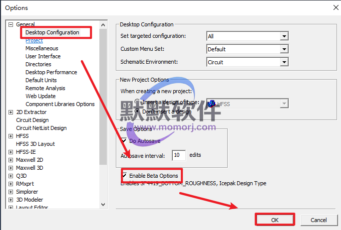
Task: Collapse the General tree node
Action: click(x=11, y=24)
